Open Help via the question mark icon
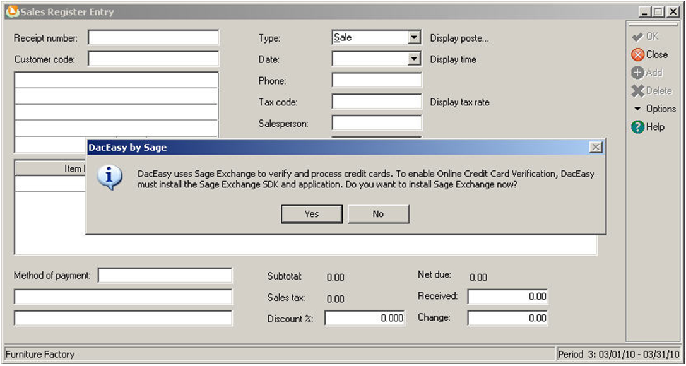 638,127
